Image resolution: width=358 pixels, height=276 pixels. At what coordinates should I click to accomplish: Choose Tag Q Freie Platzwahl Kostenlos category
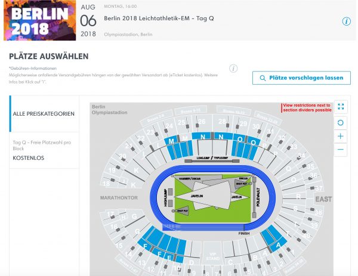point(44,150)
